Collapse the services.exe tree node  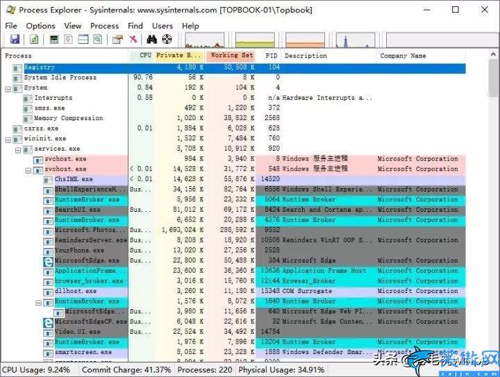18,150
